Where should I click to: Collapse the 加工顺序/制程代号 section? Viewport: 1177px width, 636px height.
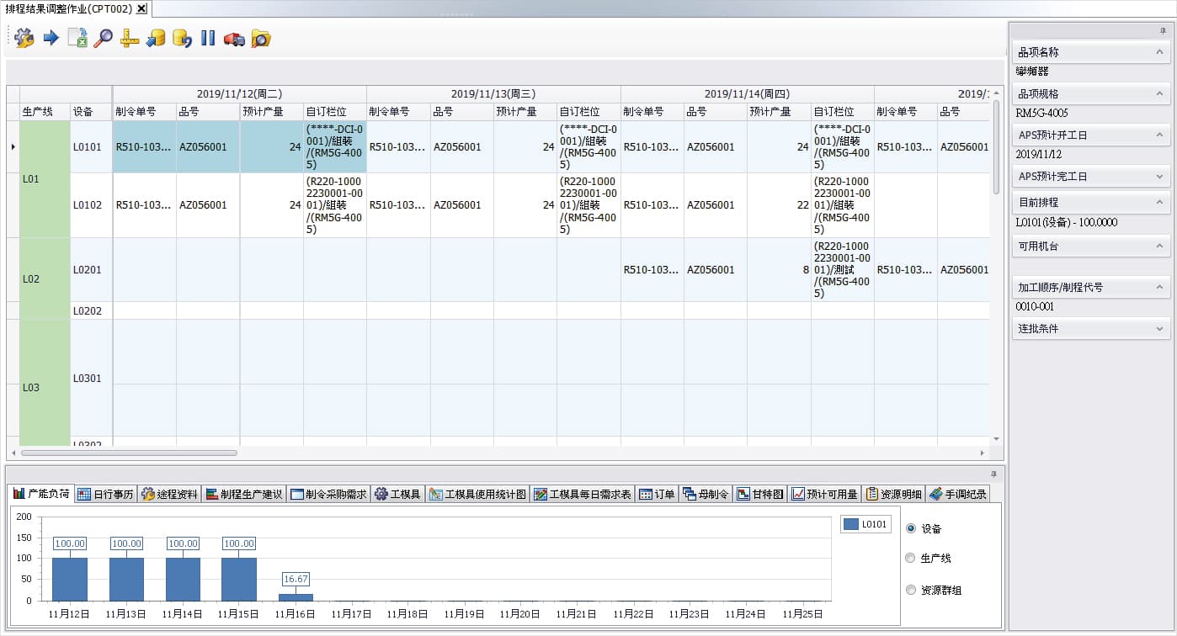[1159, 287]
